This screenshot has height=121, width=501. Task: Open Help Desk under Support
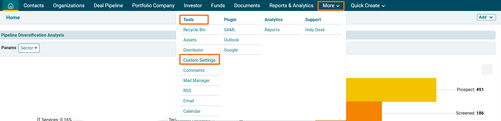point(315,30)
